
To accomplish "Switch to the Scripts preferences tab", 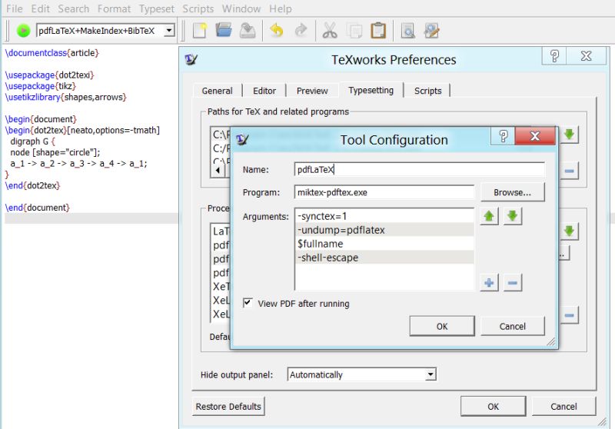I will (428, 91).
